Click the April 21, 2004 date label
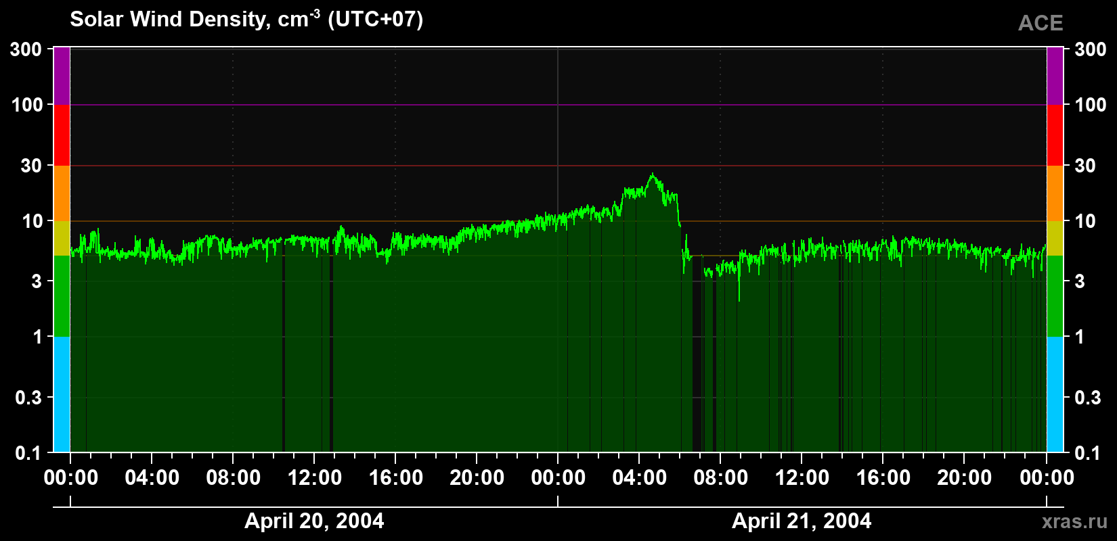 802,521
